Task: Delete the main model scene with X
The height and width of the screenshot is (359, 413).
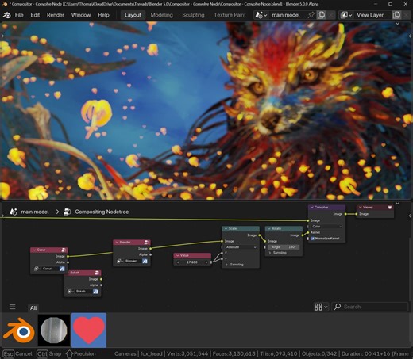Action: coord(330,15)
